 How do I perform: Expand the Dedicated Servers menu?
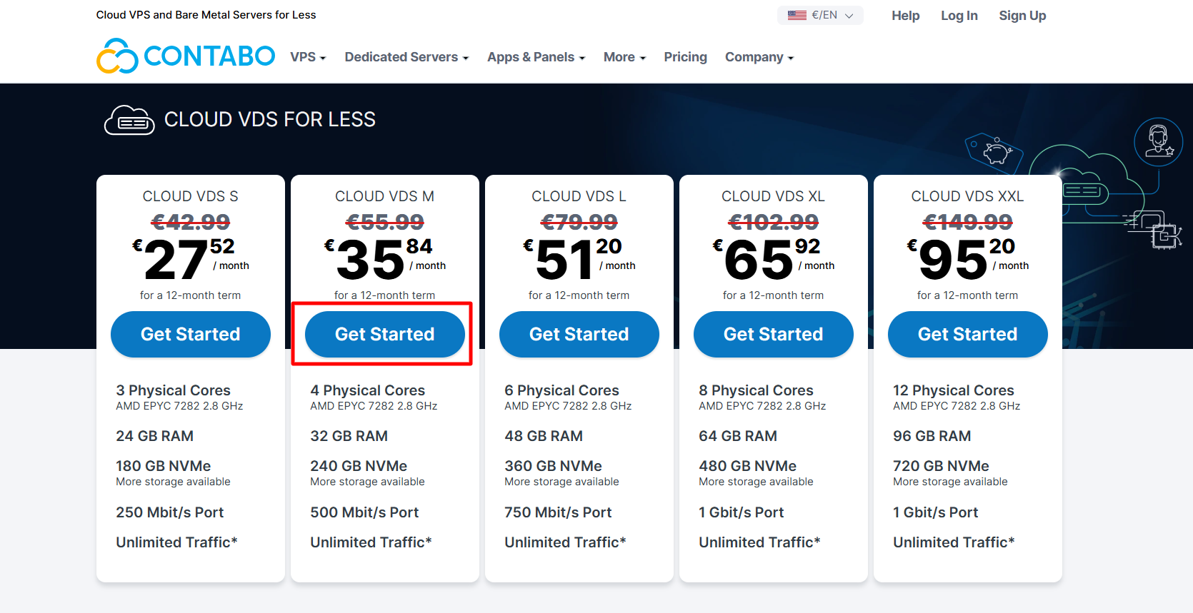406,57
